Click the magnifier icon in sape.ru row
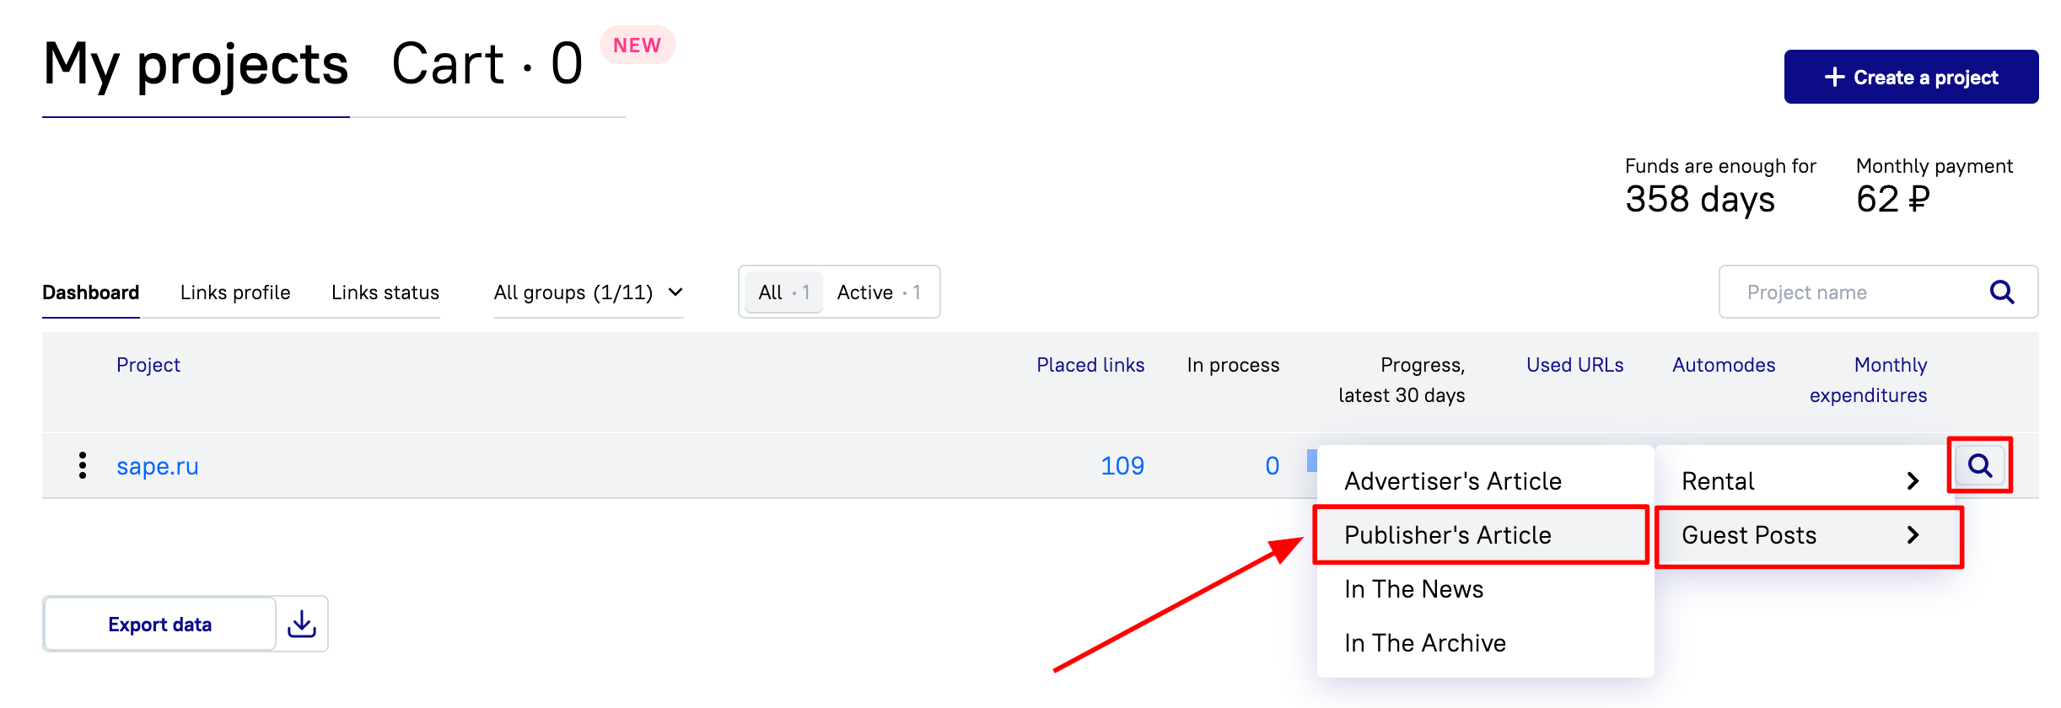This screenshot has width=2061, height=708. click(1980, 465)
